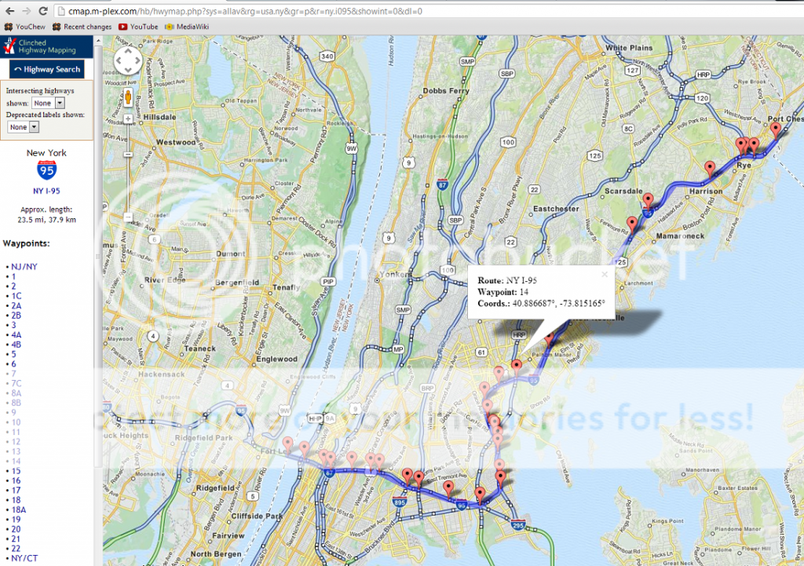This screenshot has width=804, height=566.
Task: Open the YouTube bookmark
Action: [x=138, y=27]
